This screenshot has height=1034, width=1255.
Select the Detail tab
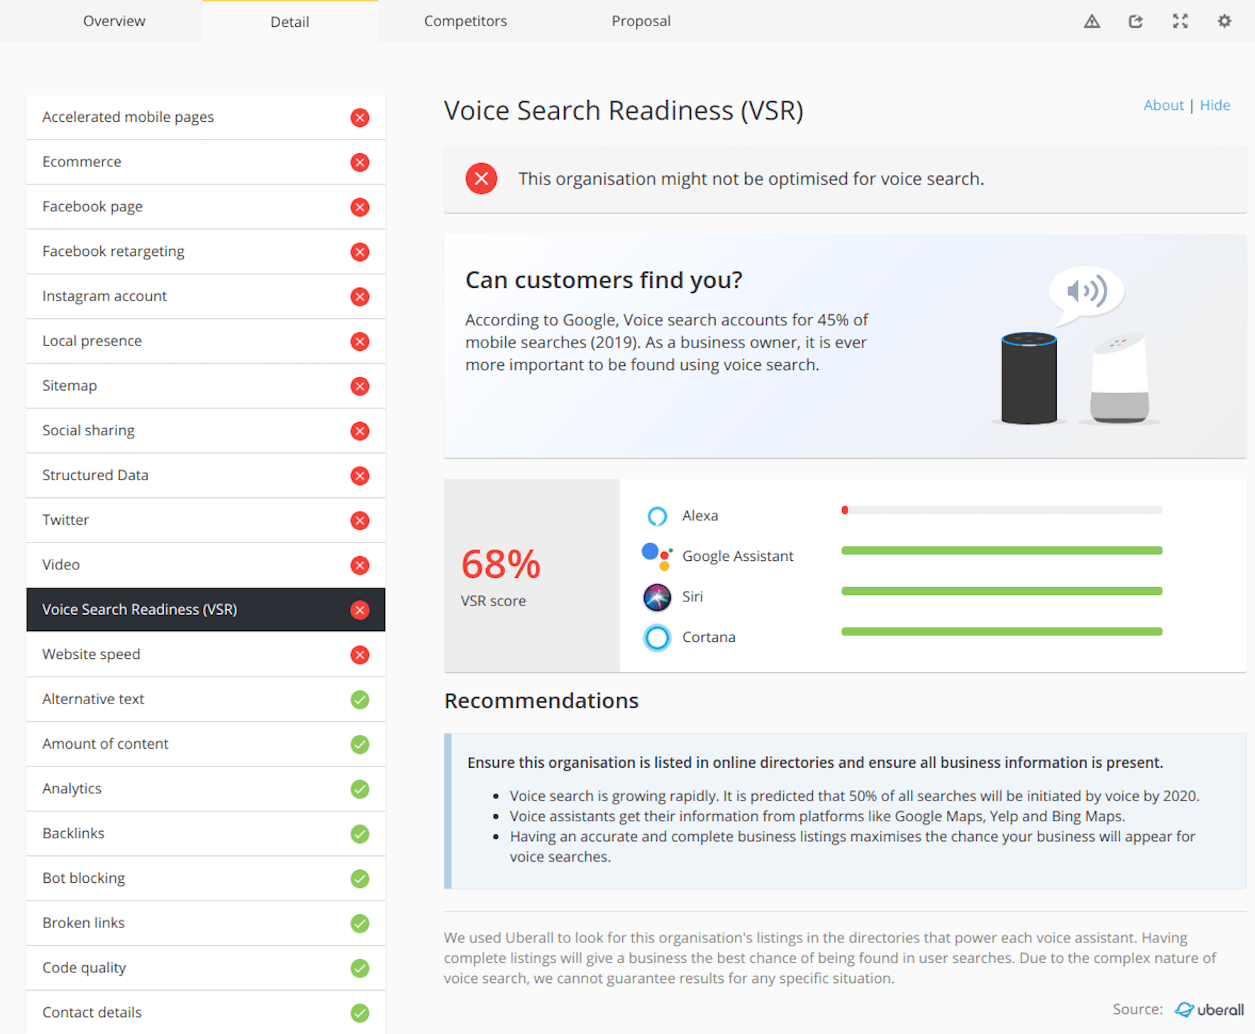[290, 22]
